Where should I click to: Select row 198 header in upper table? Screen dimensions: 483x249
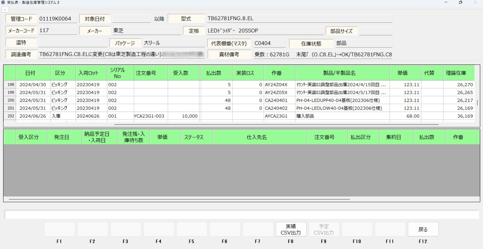pyautogui.click(x=10, y=85)
